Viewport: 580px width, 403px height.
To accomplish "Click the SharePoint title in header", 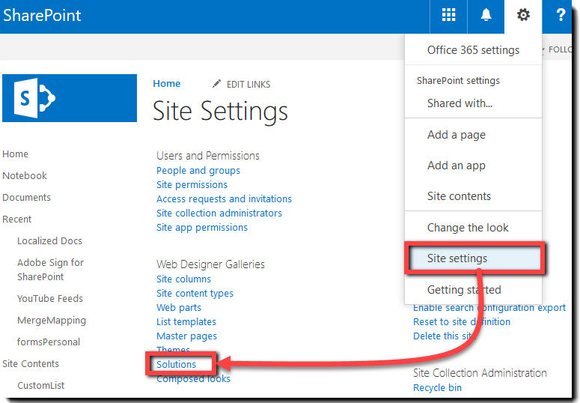I will pos(42,16).
